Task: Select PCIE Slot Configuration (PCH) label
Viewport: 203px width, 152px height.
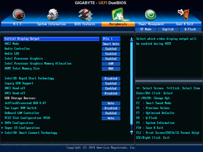Action: point(27,118)
